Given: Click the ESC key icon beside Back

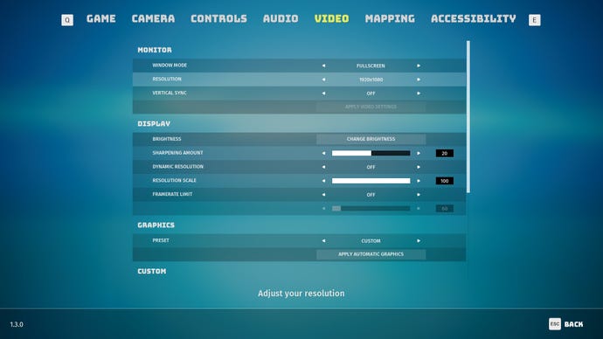Looking at the screenshot, I should click(x=555, y=324).
